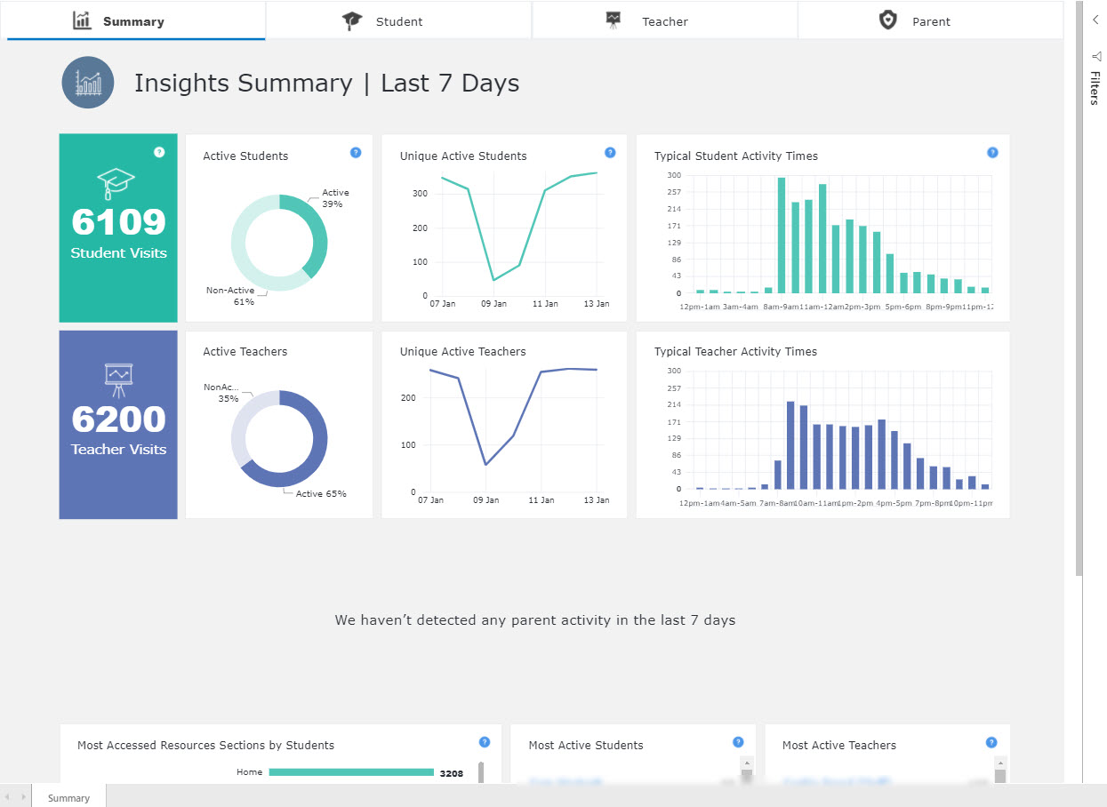Collapse the Filters pane with the chevron arrow
The width and height of the screenshot is (1107, 807).
1095,20
